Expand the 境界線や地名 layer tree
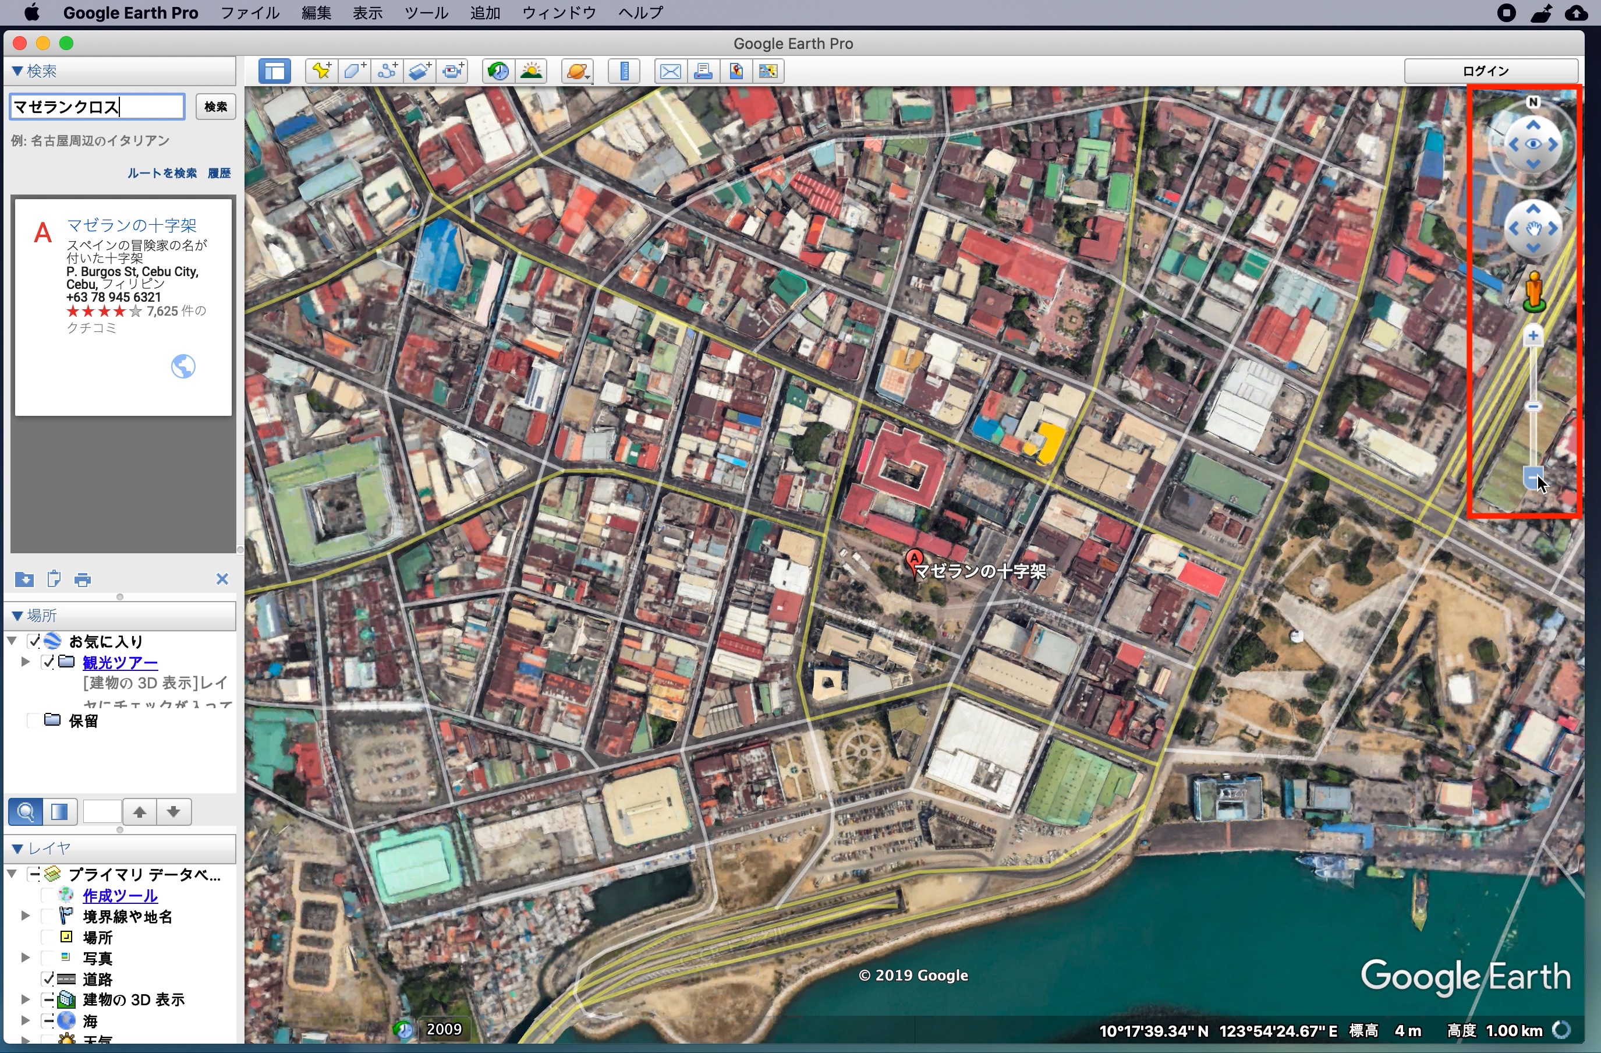The width and height of the screenshot is (1601, 1053). click(x=25, y=916)
